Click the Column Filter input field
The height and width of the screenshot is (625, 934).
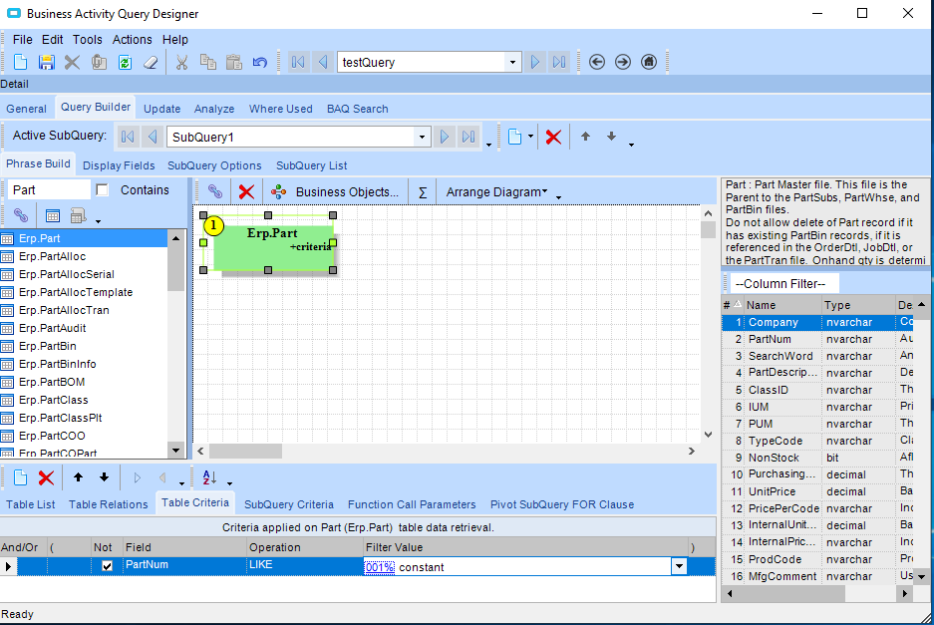pos(783,283)
